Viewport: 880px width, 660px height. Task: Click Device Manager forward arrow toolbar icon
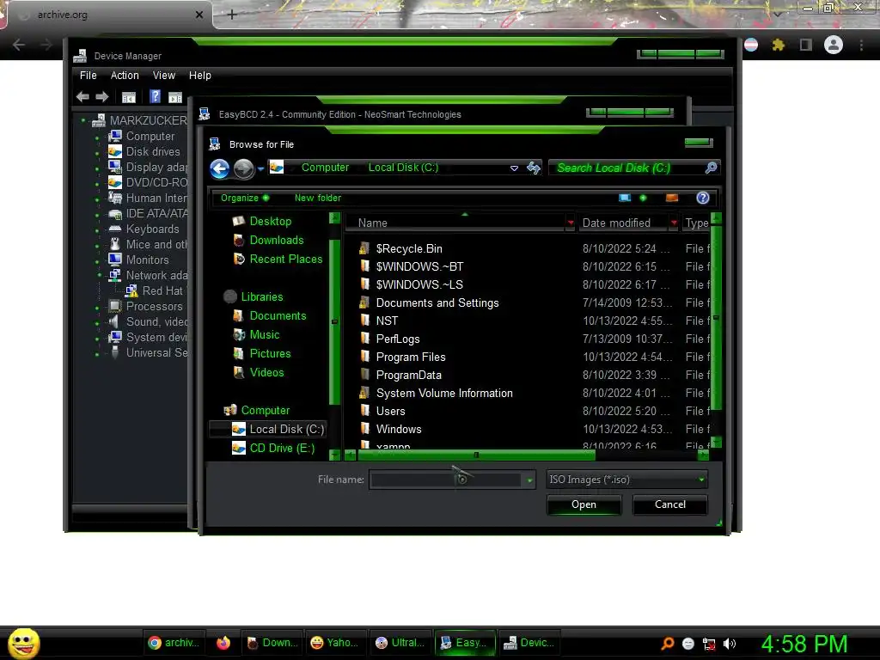pyautogui.click(x=101, y=97)
